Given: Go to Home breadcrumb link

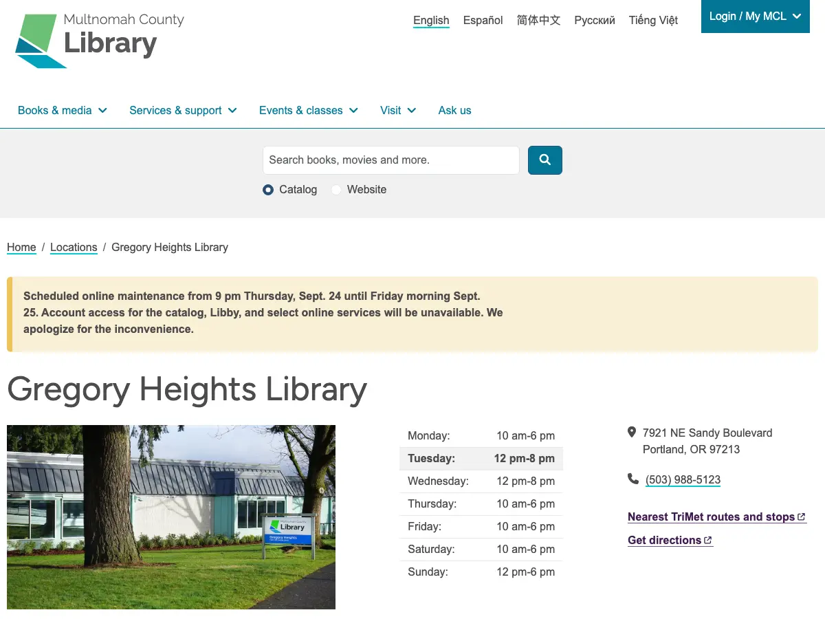Looking at the screenshot, I should [21, 248].
